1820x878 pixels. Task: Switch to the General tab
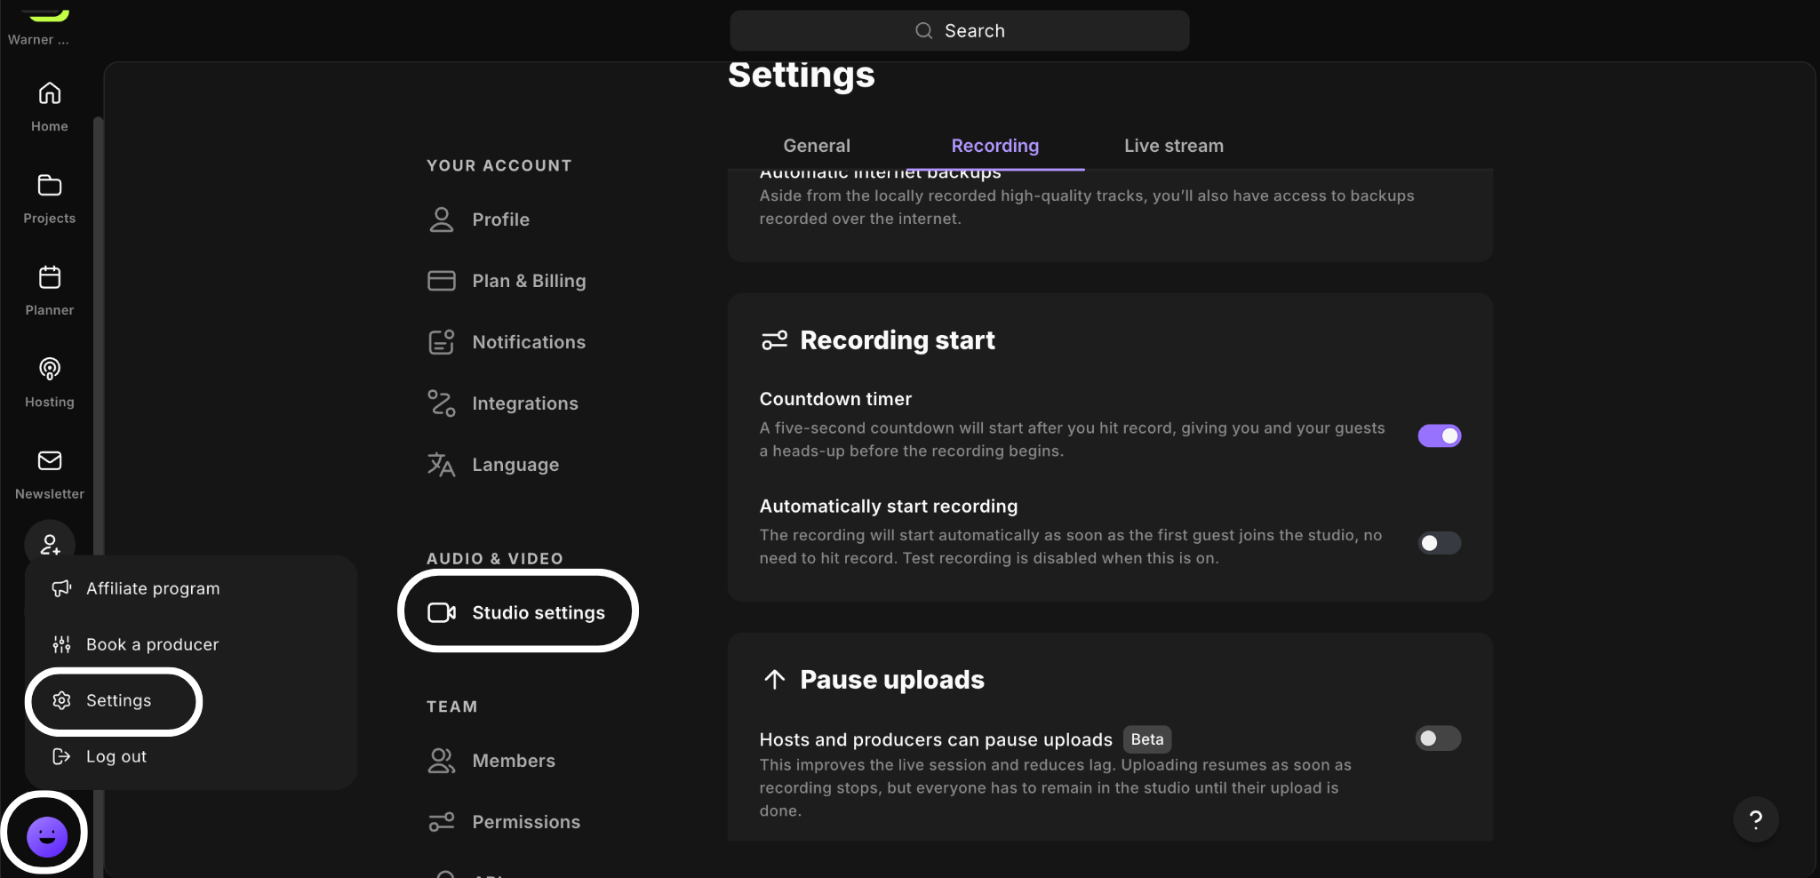coord(817,146)
